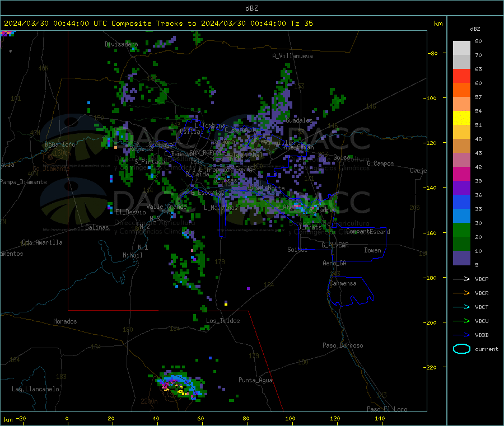Viewport: 504px width, 426px height.
Task: Click the cyan 'current' ellipse symbol
Action: [461, 349]
